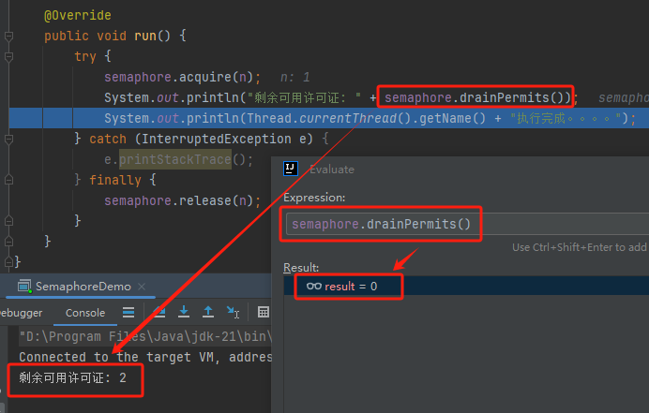Screen dimensions: 649x413
Task: Click the 'Evaluate' dialog title
Action: [x=332, y=170]
